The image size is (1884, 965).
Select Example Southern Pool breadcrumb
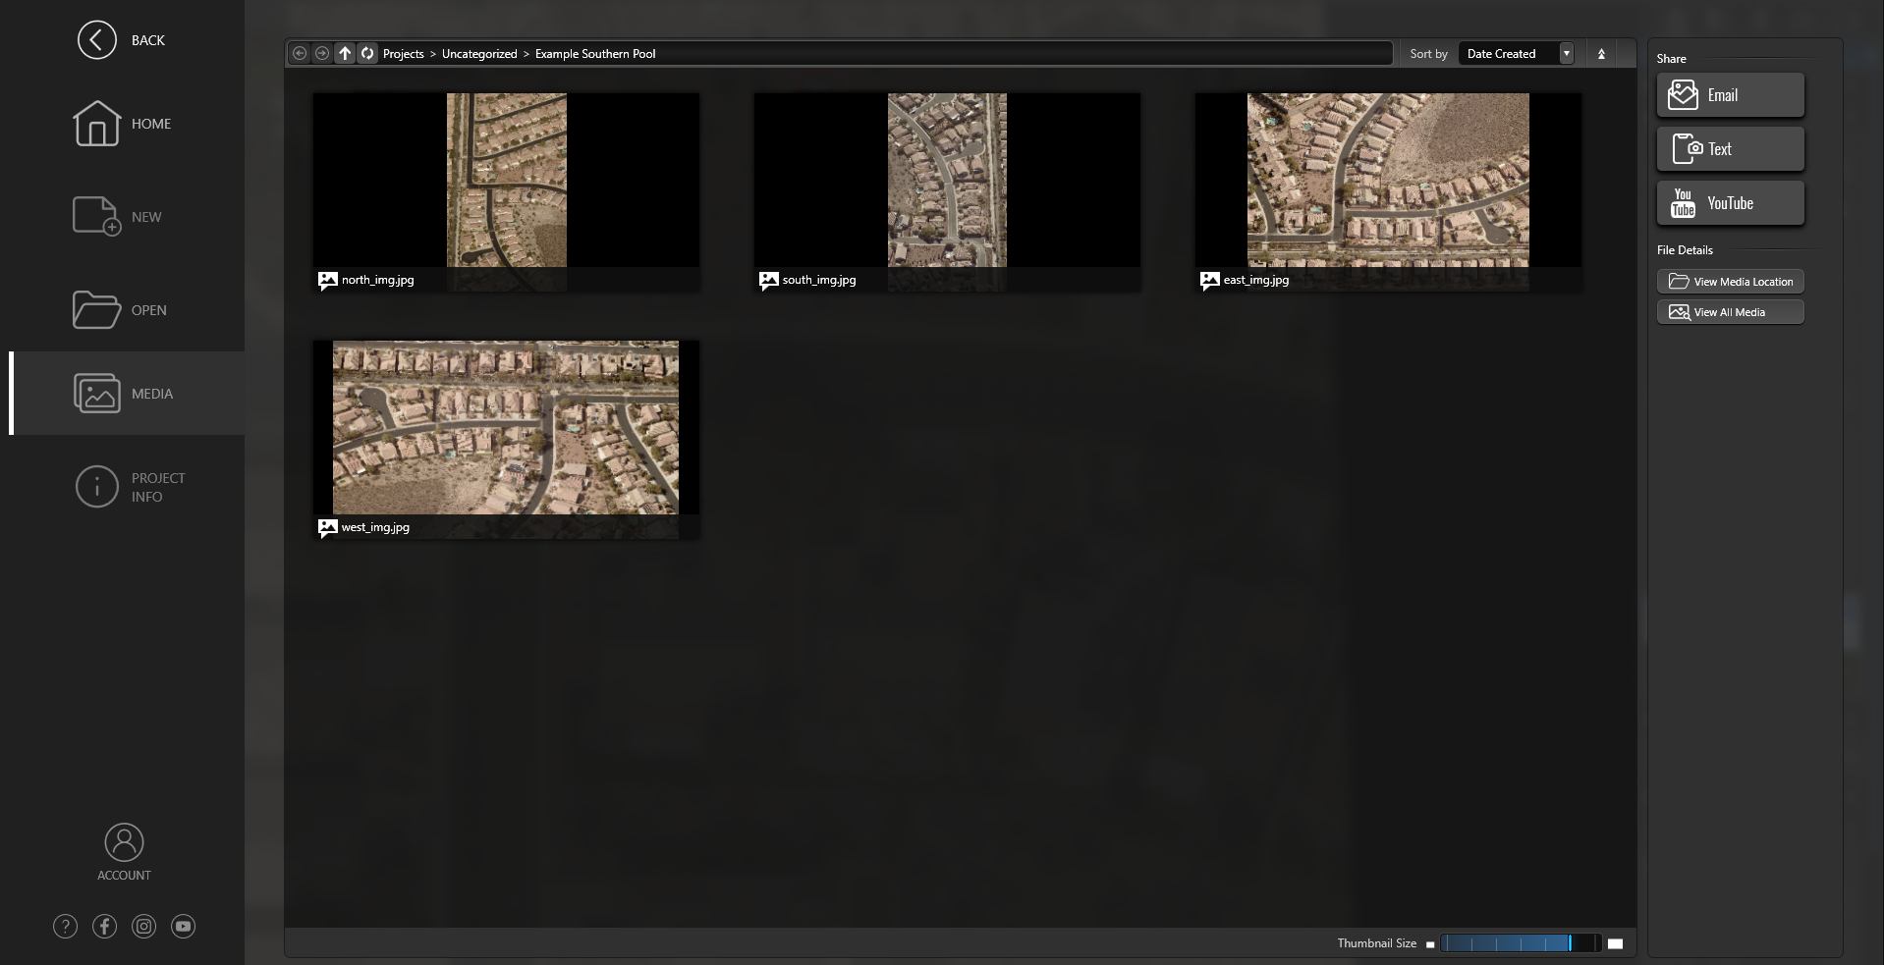[x=596, y=53]
